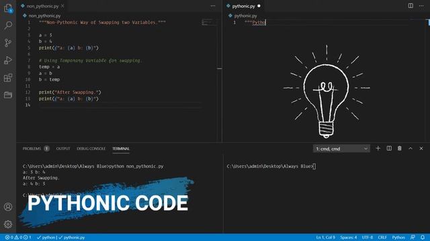Click the 'temp = a' code line
This screenshot has height=241, width=430.
point(49,67)
